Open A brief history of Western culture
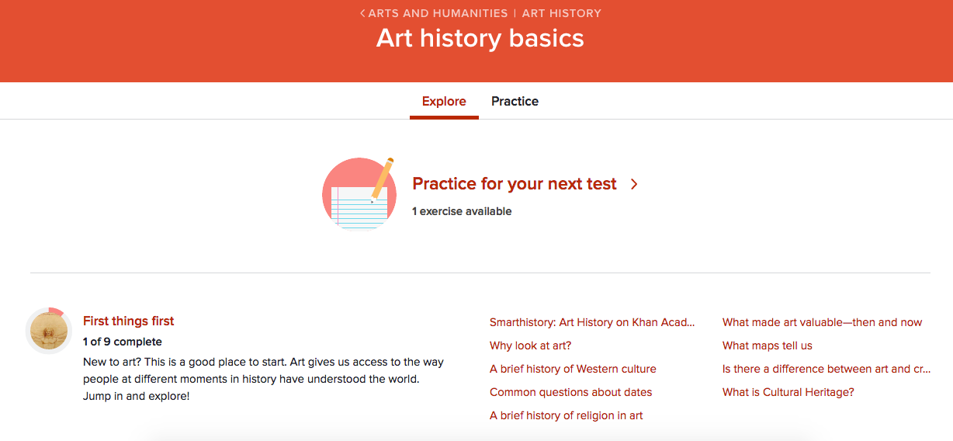953x441 pixels. 573,369
